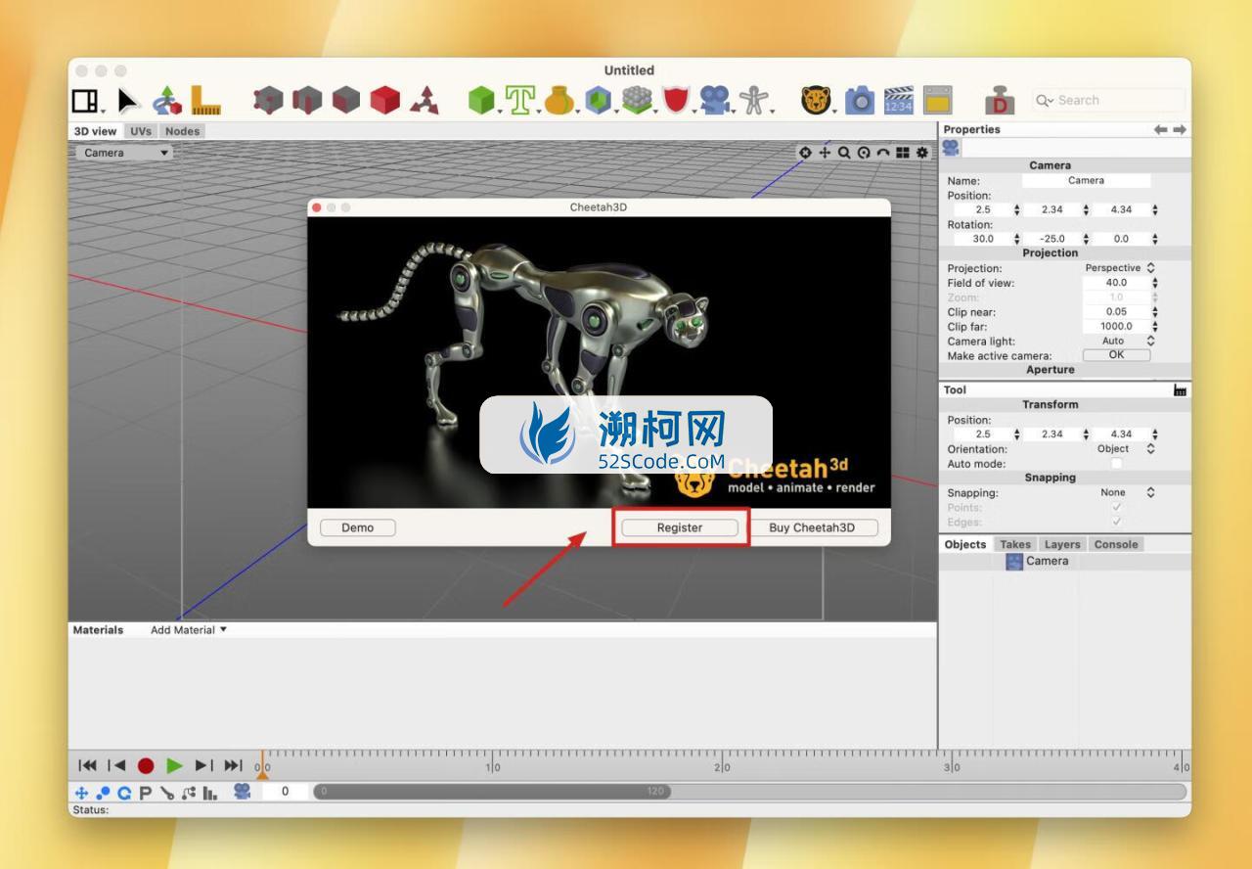The width and height of the screenshot is (1252, 869).
Task: Click the move keyframe icon below timeline
Action: point(81,792)
